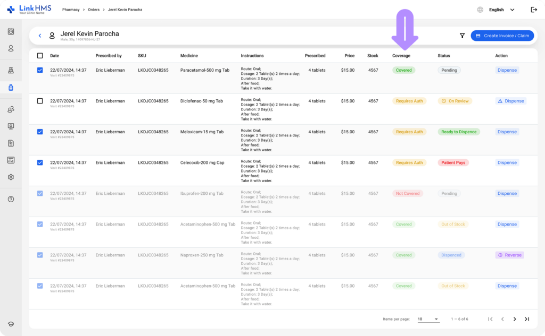Open the help question mark icon
This screenshot has width=545, height=336.
(x=11, y=200)
